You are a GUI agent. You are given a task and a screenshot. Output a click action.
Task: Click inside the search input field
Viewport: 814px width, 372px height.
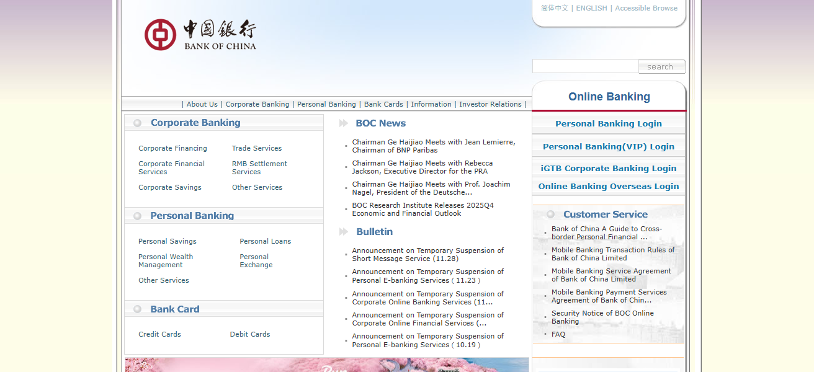coord(584,66)
